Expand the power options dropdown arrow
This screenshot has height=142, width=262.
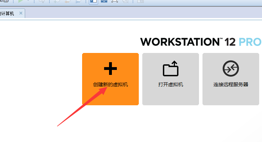pos(28,1)
